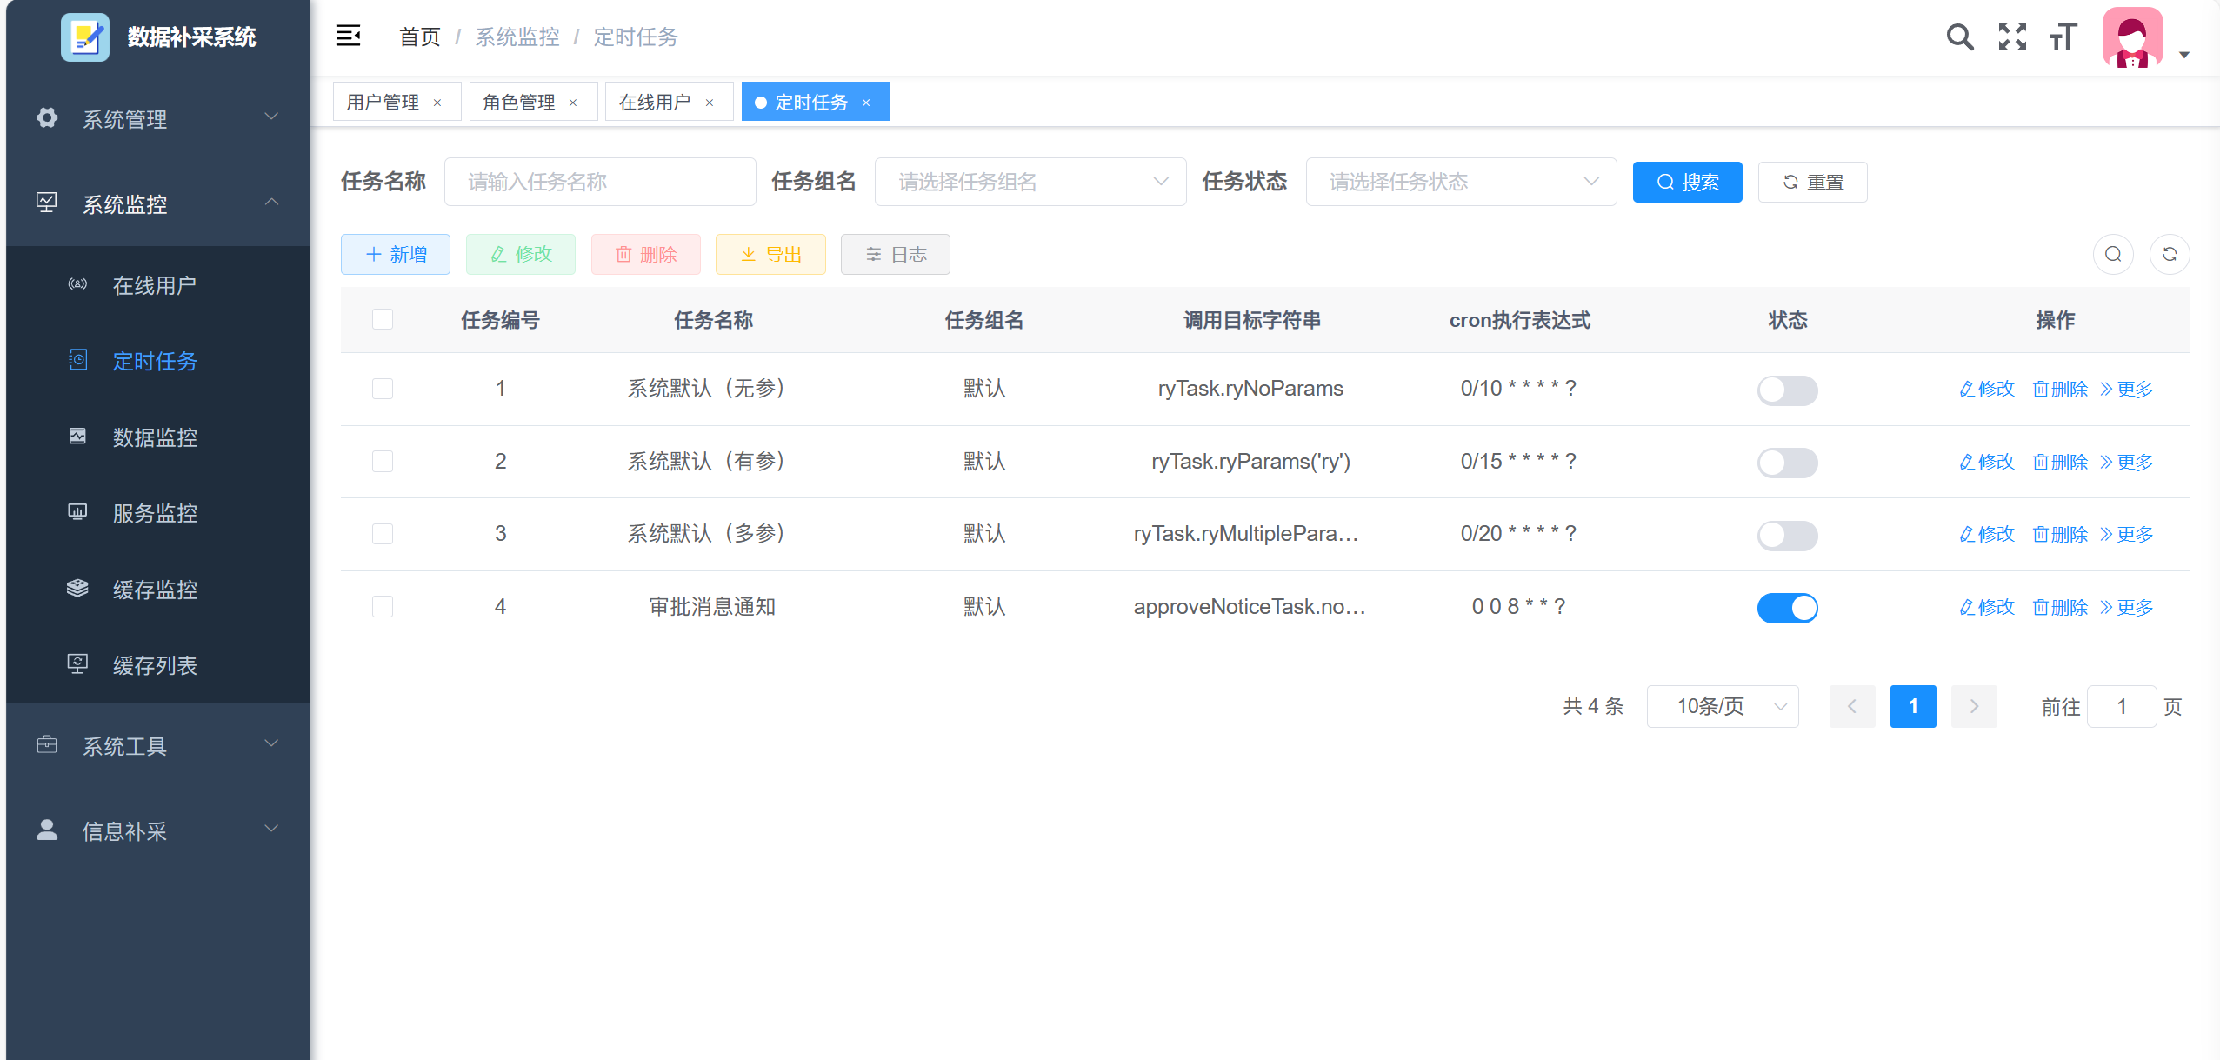This screenshot has width=2220, height=1060.
Task: Toggle fullscreen mode icon
Action: 2012,37
